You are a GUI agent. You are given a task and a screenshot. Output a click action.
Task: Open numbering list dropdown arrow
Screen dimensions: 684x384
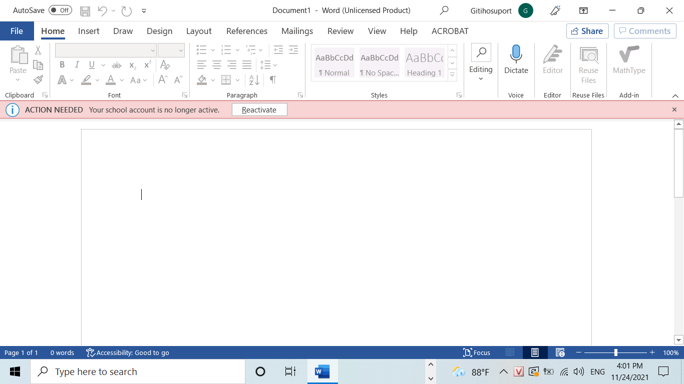pos(237,50)
